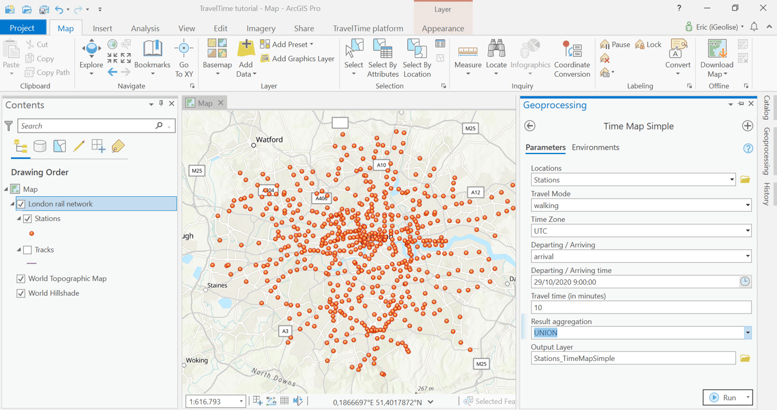The height and width of the screenshot is (410, 777).
Task: Expand the Result aggregation dropdown
Action: pyautogui.click(x=747, y=333)
